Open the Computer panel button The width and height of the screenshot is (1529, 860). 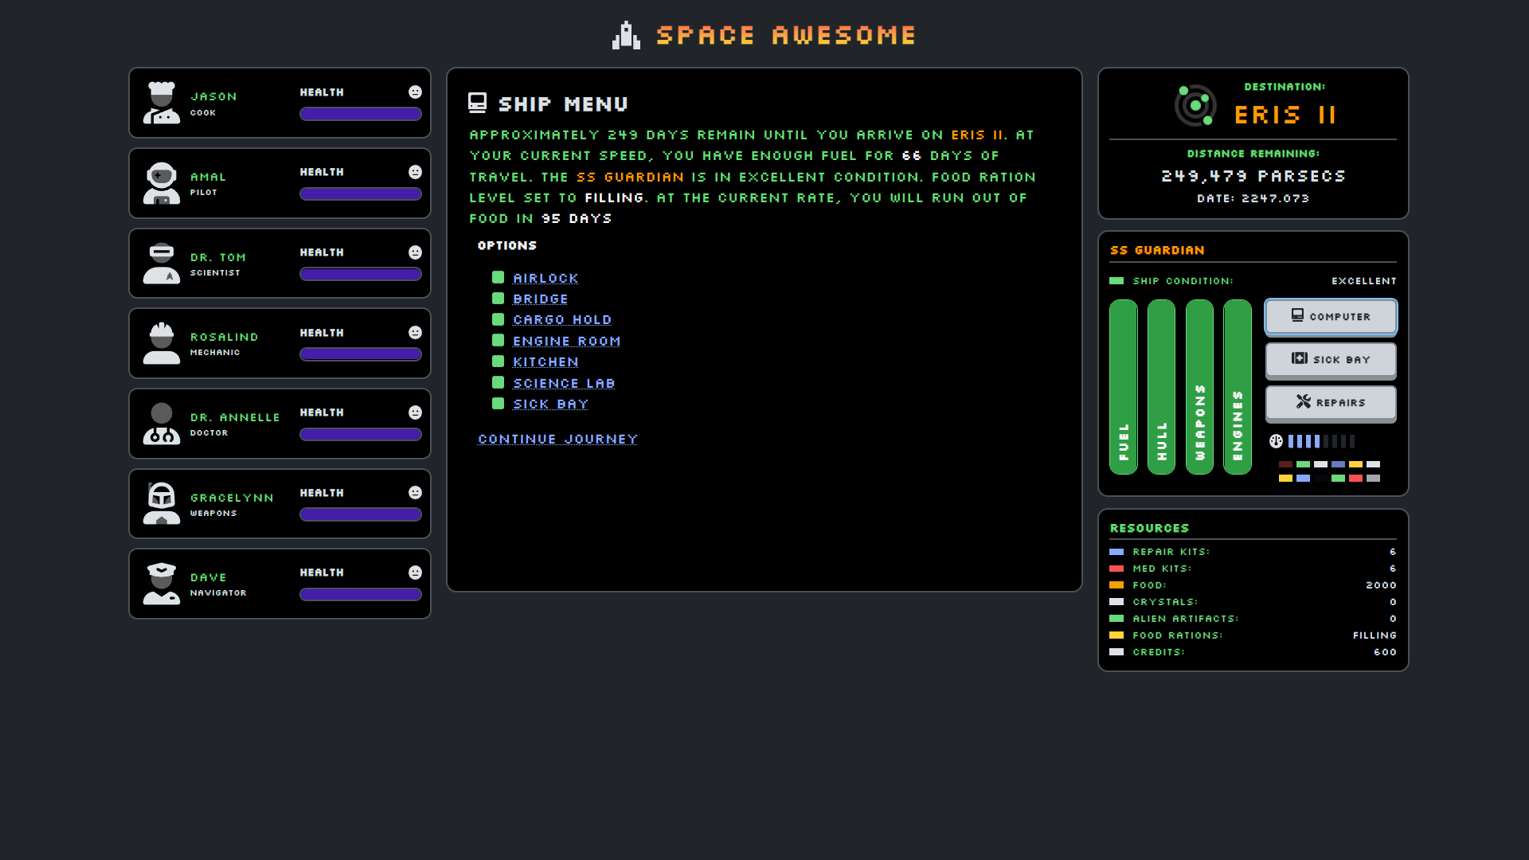click(x=1330, y=316)
